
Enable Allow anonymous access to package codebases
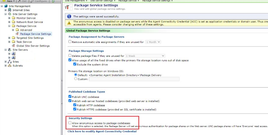point(70,123)
